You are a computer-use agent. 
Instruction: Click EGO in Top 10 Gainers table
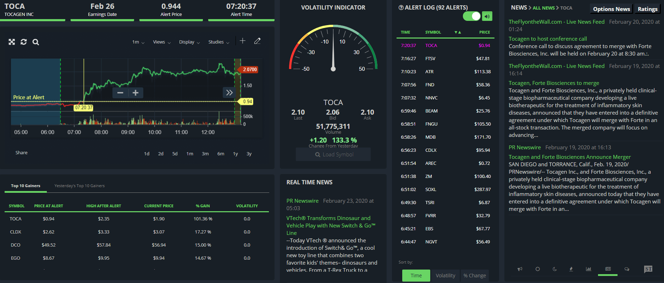click(16, 258)
